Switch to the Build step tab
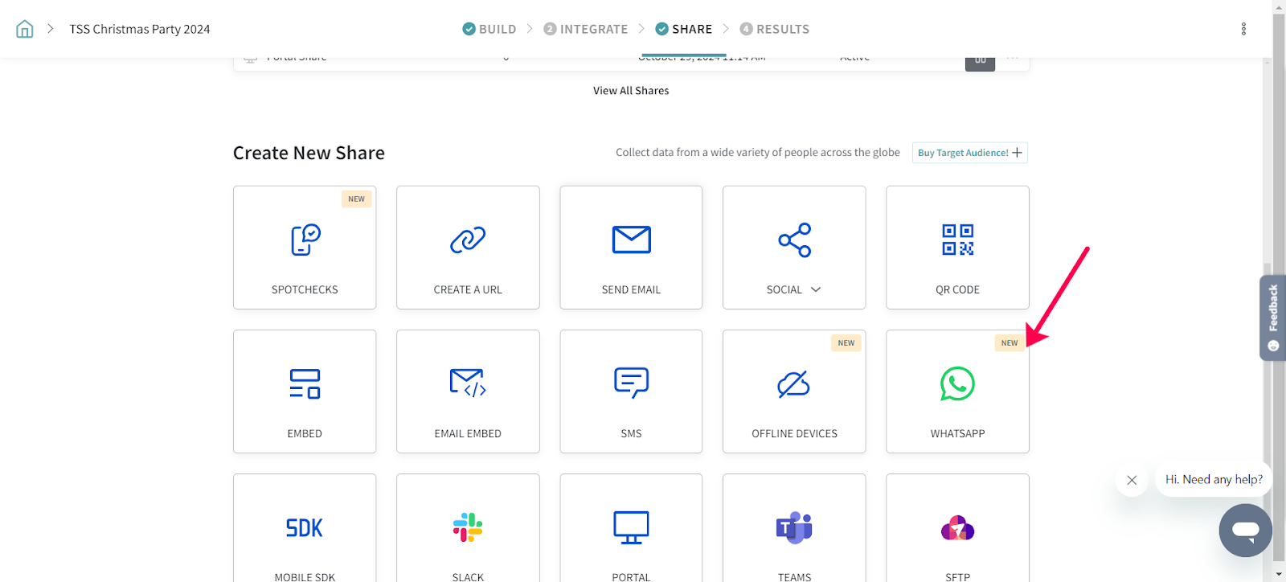This screenshot has width=1286, height=582. 489,29
